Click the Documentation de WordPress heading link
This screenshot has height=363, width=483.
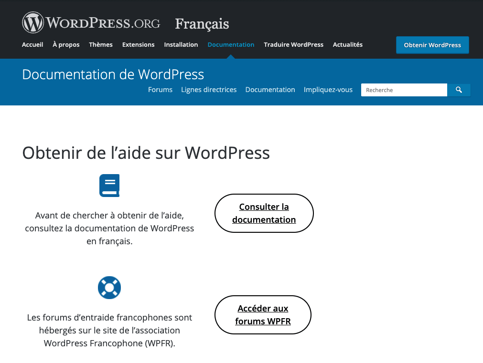click(113, 74)
